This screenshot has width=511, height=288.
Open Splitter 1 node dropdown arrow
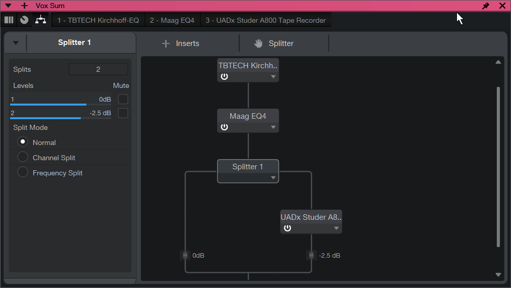[273, 178]
